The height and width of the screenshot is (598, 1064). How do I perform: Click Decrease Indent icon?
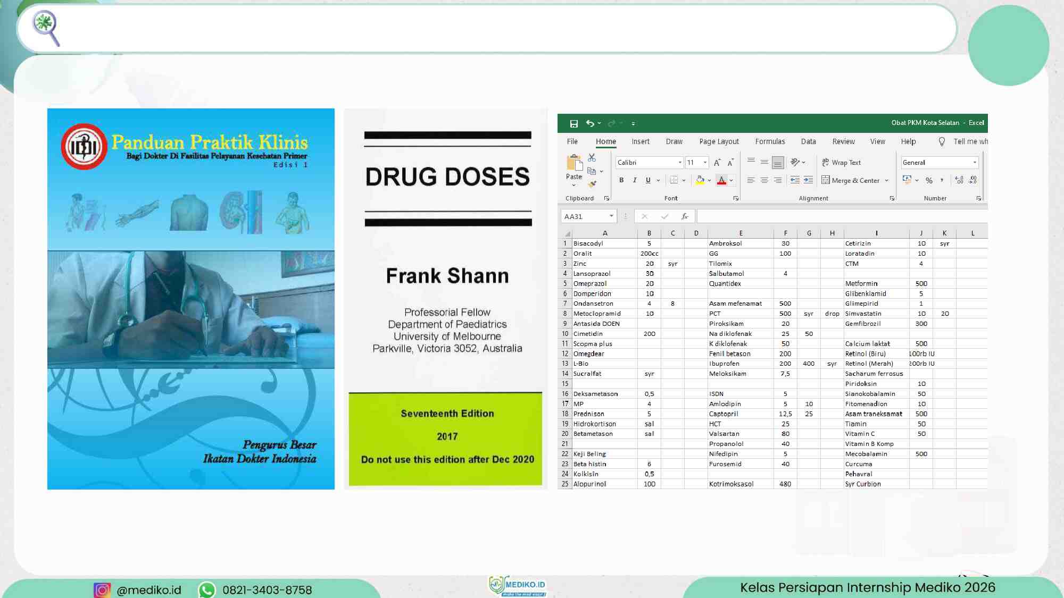[795, 180]
